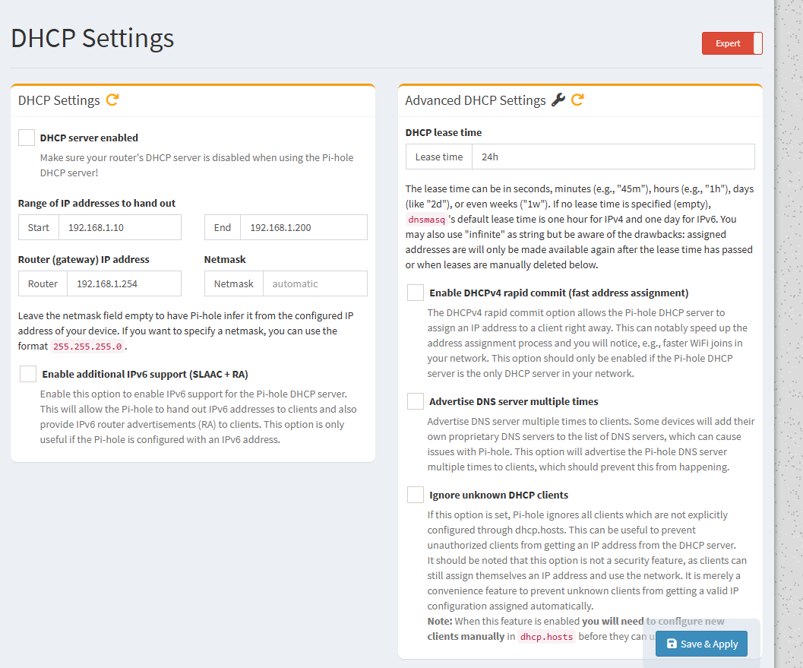Focus the Start IP address field
Screen dimensions: 803x668
(x=119, y=227)
